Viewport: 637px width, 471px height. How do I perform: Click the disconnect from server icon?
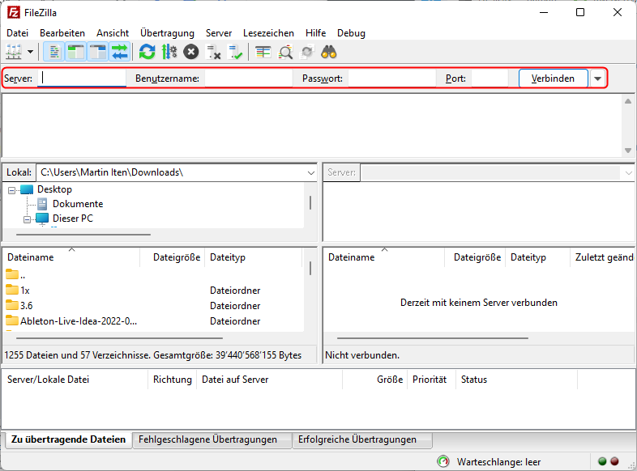(x=214, y=52)
